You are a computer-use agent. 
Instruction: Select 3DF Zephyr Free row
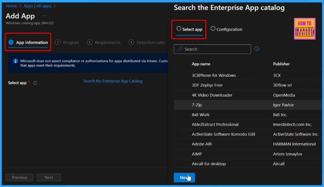(x=248, y=85)
